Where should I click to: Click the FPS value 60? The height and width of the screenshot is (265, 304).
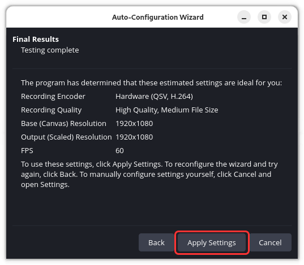tap(119, 151)
